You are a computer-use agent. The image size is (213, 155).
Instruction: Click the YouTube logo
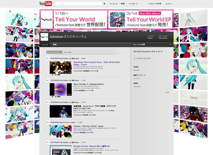click(46, 3)
